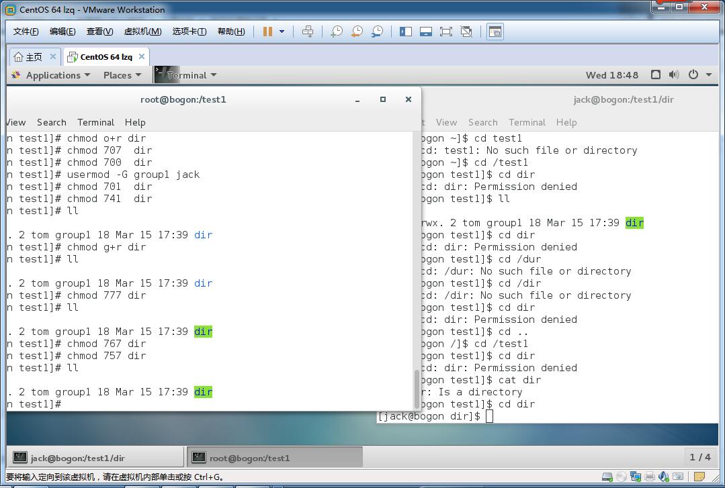Screen dimensions: 725x488
Task: Open the 1 / 4 workspace switcher
Action: tap(700, 457)
